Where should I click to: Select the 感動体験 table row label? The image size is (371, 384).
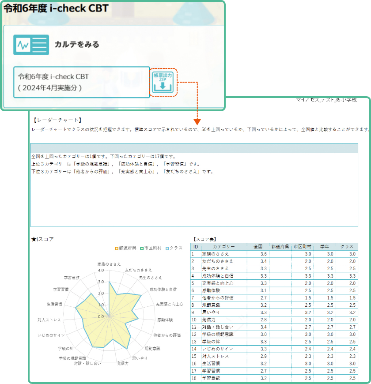pyautogui.click(x=211, y=291)
